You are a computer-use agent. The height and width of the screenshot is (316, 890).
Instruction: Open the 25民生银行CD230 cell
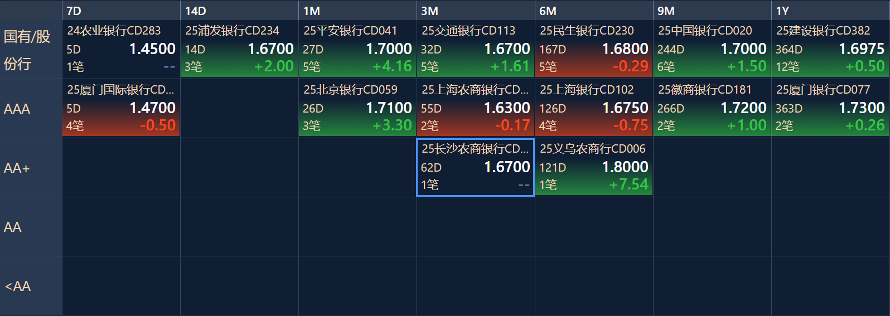tap(594, 49)
